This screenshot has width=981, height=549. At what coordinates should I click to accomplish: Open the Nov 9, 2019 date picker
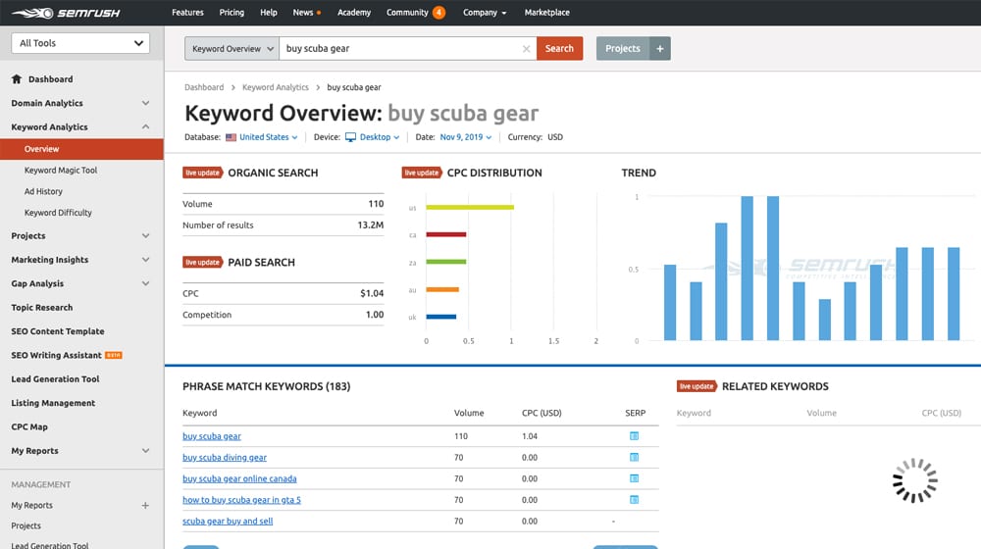pyautogui.click(x=465, y=137)
